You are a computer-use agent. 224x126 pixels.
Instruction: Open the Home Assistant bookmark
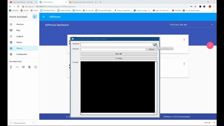point(64,10)
